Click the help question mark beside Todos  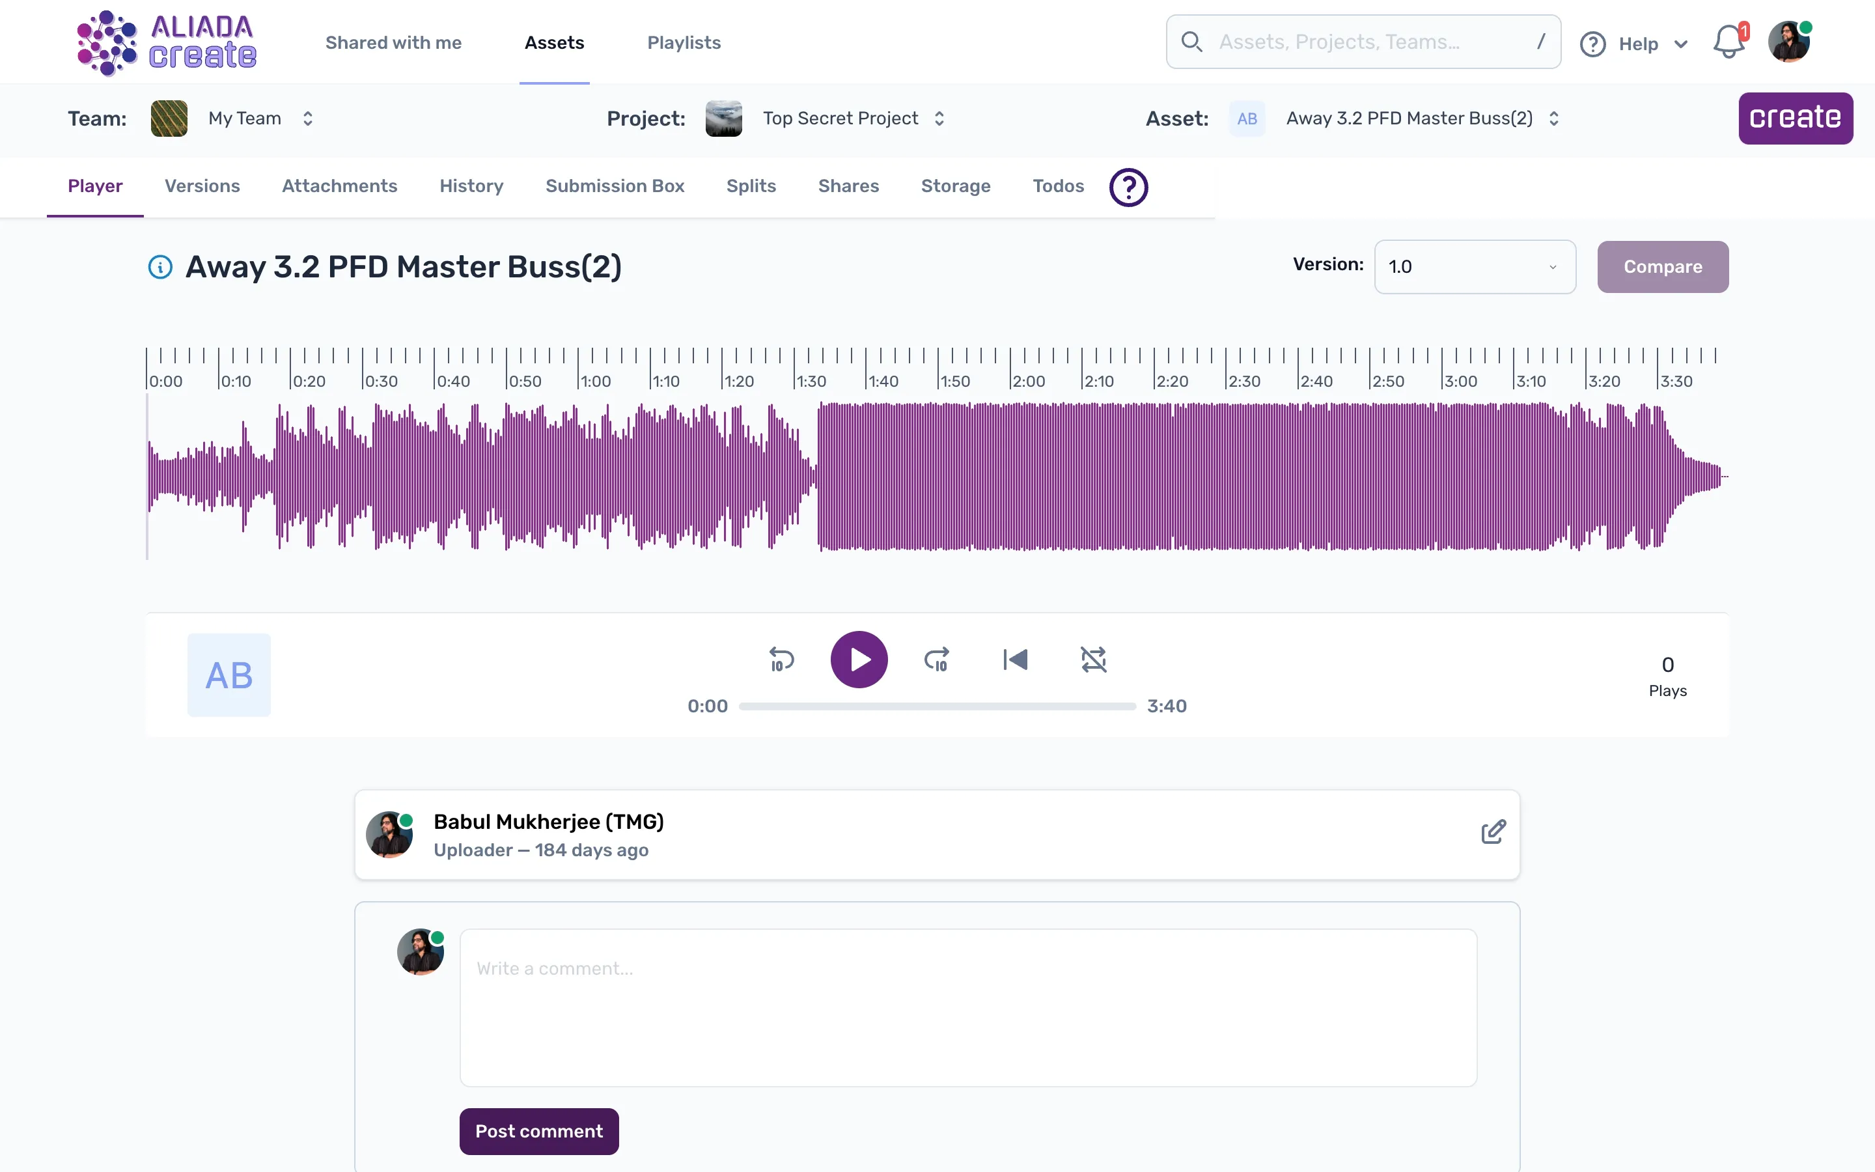pyautogui.click(x=1128, y=187)
